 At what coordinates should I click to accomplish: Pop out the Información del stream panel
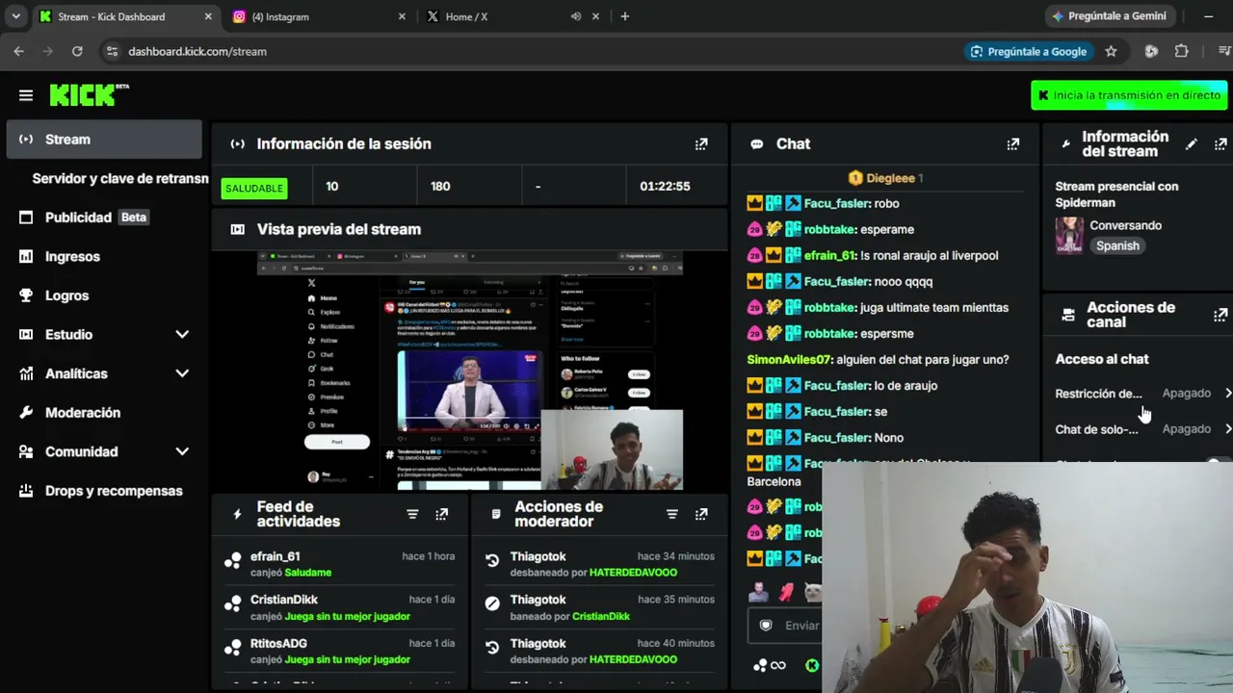click(x=1220, y=143)
